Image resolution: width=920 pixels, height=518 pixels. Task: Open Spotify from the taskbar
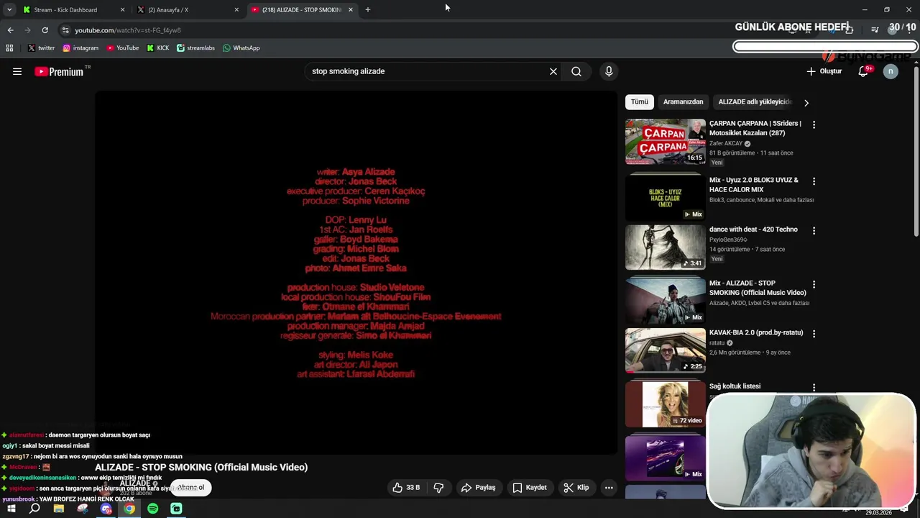pos(153,509)
